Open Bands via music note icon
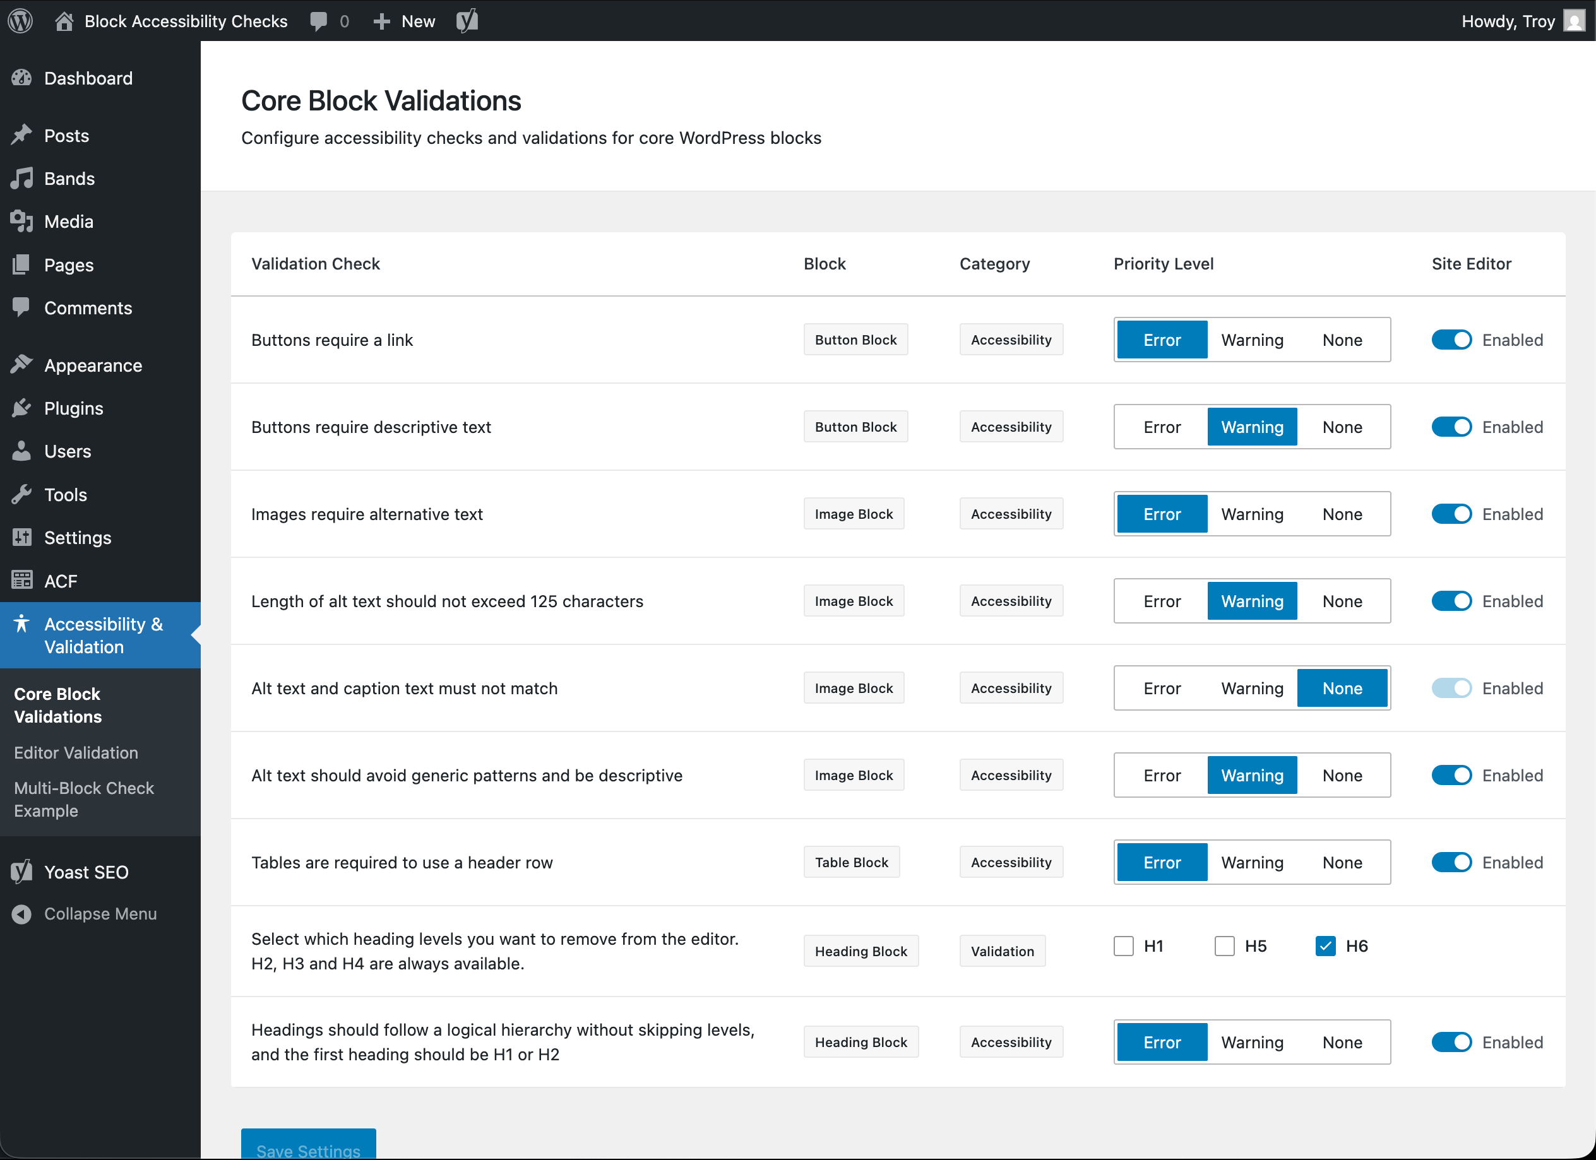 (22, 179)
